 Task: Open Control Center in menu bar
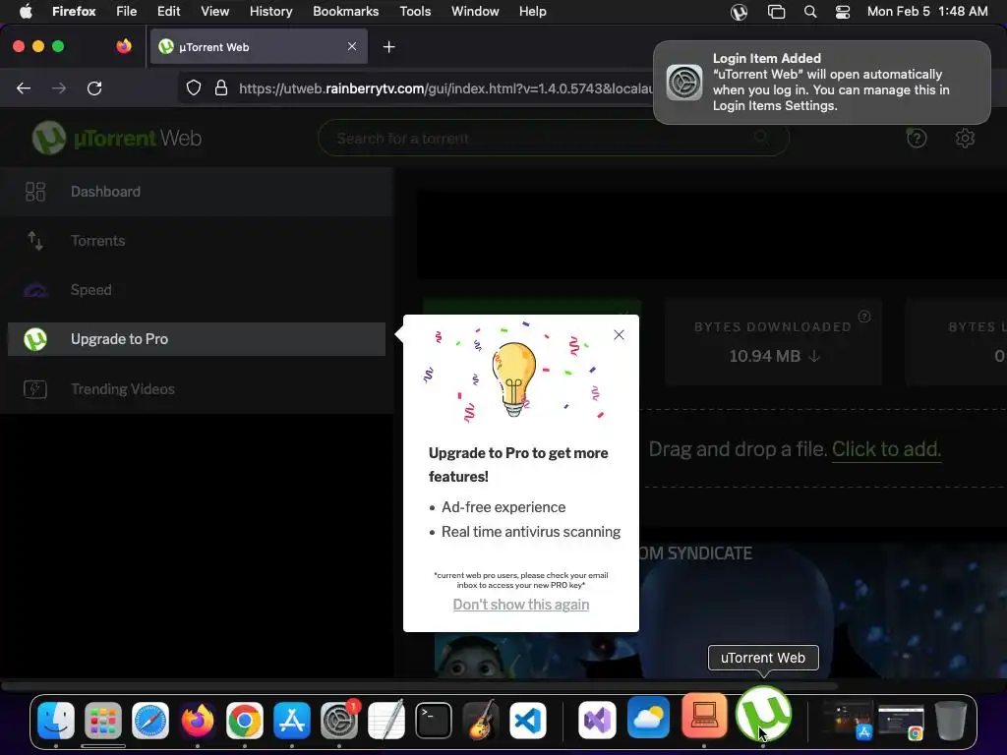click(x=843, y=12)
